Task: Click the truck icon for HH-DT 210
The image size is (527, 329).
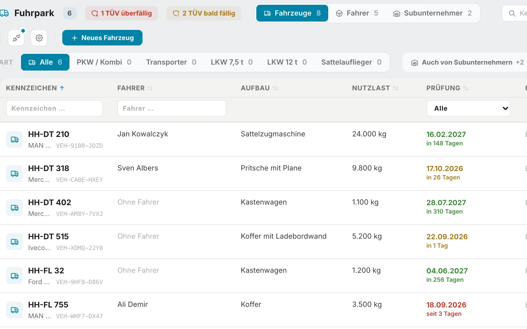Action: (x=14, y=139)
